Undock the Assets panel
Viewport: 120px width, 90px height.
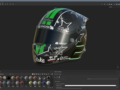coord(50,72)
